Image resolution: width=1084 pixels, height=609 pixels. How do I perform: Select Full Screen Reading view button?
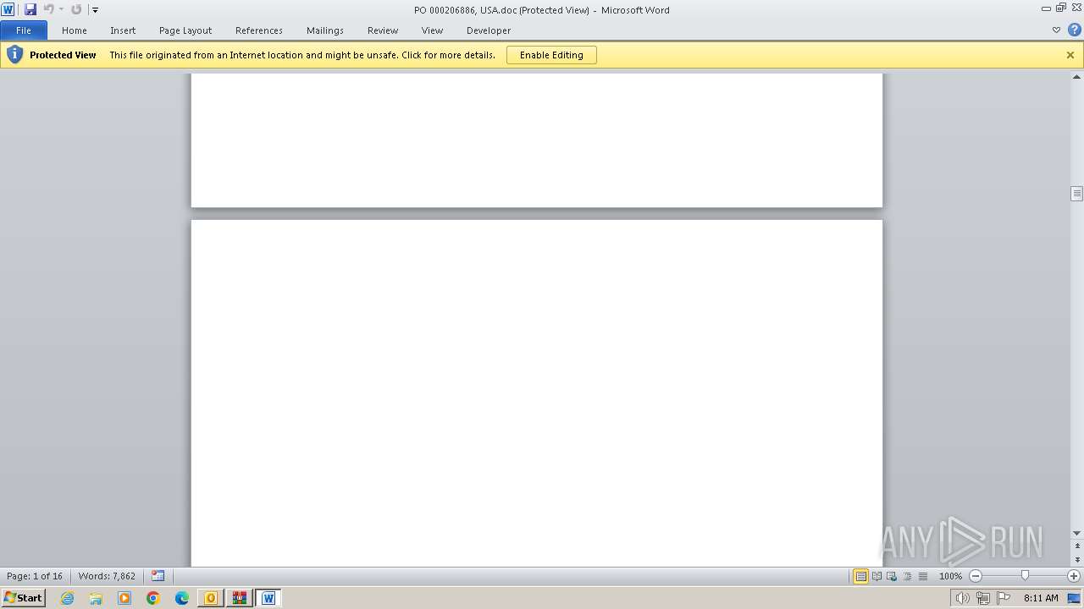[877, 576]
